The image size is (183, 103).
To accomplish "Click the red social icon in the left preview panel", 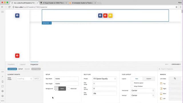I will [17, 56].
